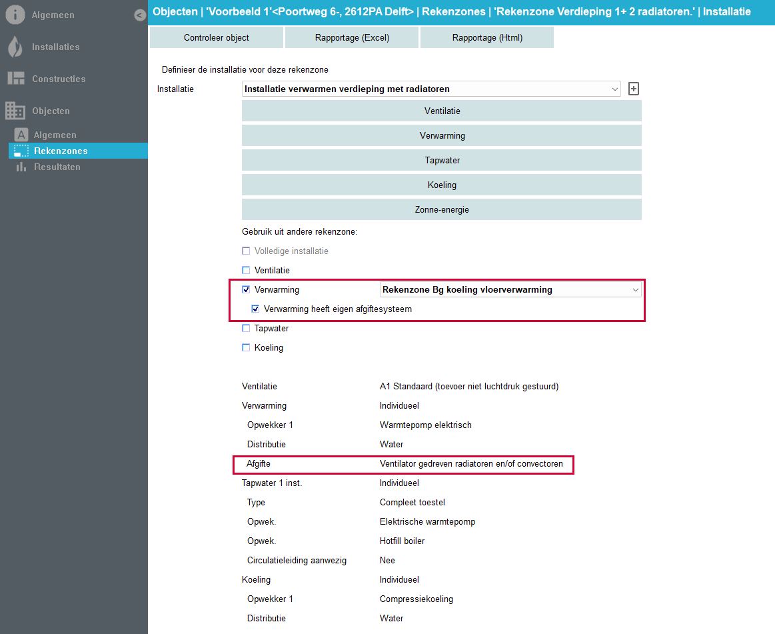The height and width of the screenshot is (634, 775).
Task: Expand the Koeling section bar
Action: pyautogui.click(x=441, y=185)
